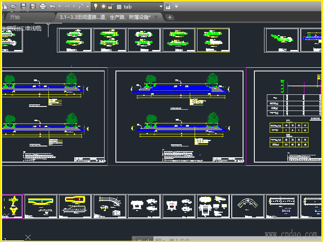
Task: Select the 3.1~3.3田间道路 drawing tab
Action: [x=105, y=17]
